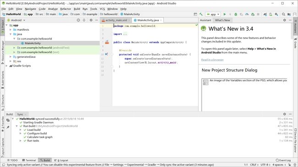Open the AVD Manager phone icon

(270, 14)
